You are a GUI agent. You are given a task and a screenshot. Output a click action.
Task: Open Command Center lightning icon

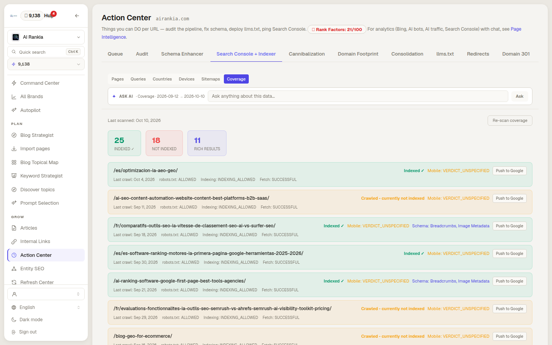click(14, 83)
